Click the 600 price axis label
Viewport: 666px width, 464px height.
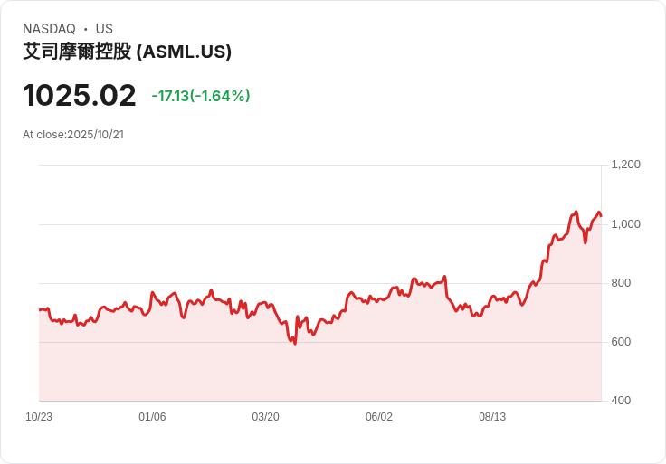(x=621, y=342)
